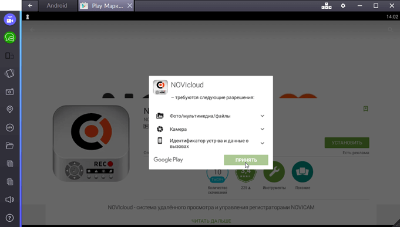The image size is (400, 227).
Task: Click the 14:02 clock in status bar
Action: pyautogui.click(x=392, y=17)
